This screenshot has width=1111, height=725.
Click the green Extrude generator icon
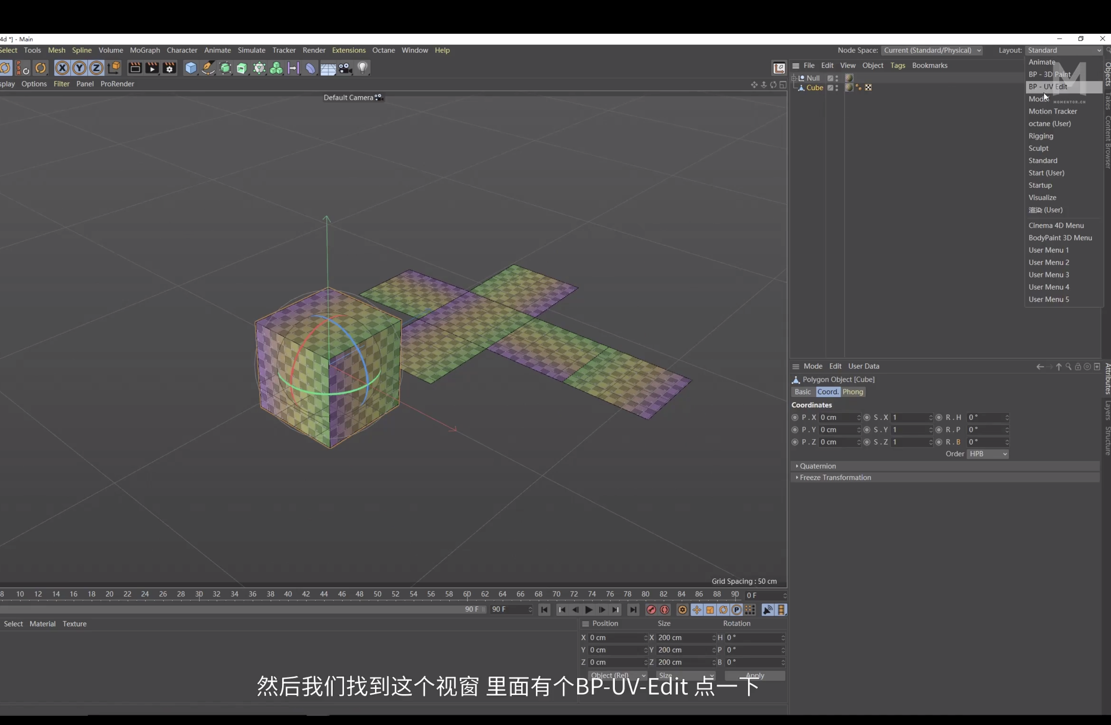click(242, 68)
